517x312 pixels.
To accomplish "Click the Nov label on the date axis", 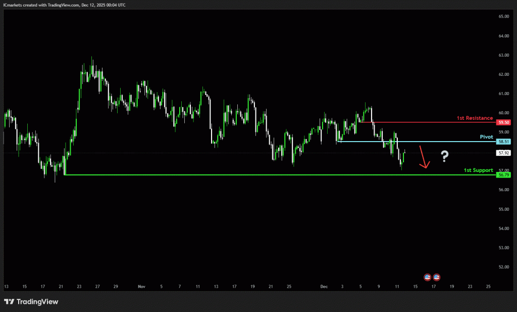I will coord(141,286).
